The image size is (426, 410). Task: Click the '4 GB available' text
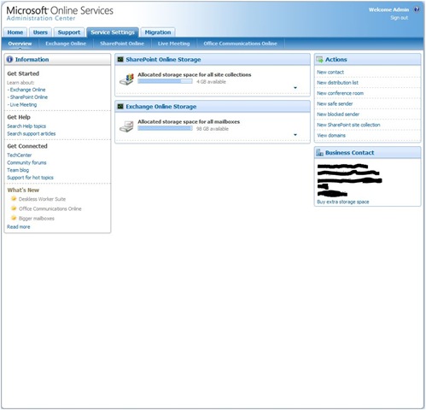click(211, 82)
